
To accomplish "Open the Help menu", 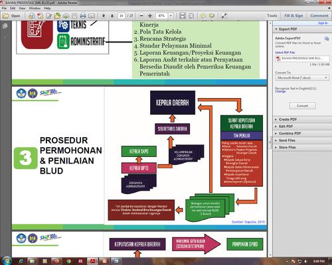I will point(47,8).
